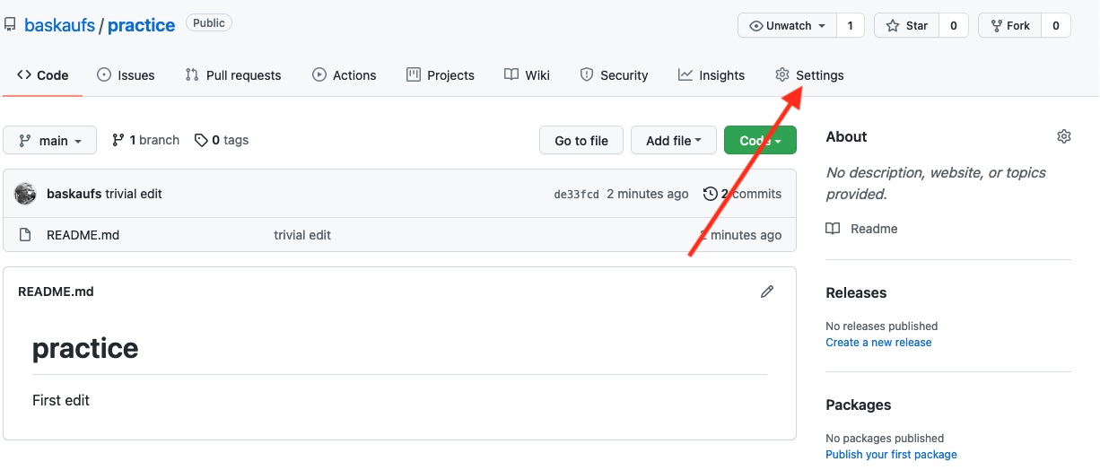Fork the repository

pyautogui.click(x=1009, y=26)
